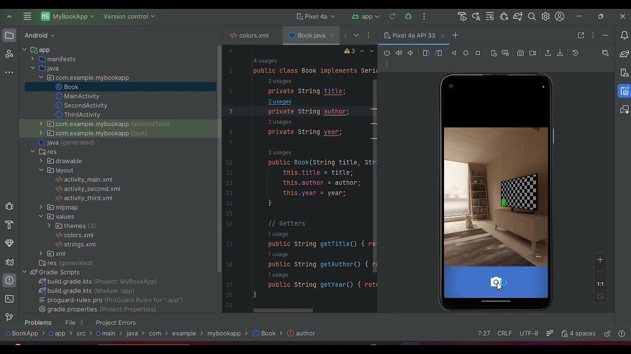Click the UTF-8 encoding status
This screenshot has height=354, width=631.
529,333
